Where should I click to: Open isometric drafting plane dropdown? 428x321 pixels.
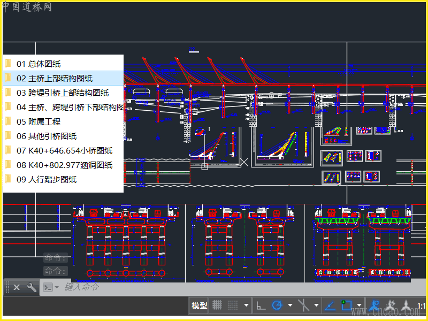[316, 305]
